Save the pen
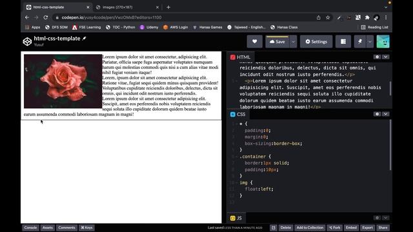The width and height of the screenshot is (413, 232). point(277,41)
